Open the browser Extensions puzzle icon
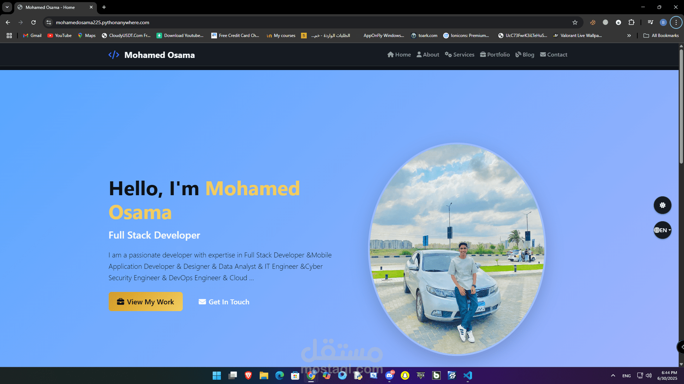684x384 pixels. [631, 22]
